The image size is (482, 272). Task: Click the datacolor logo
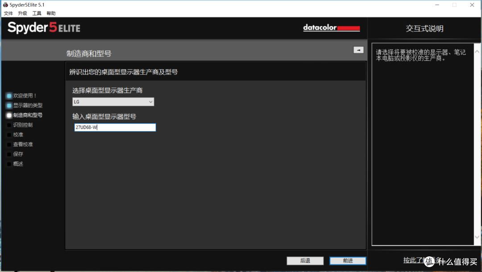(x=331, y=28)
